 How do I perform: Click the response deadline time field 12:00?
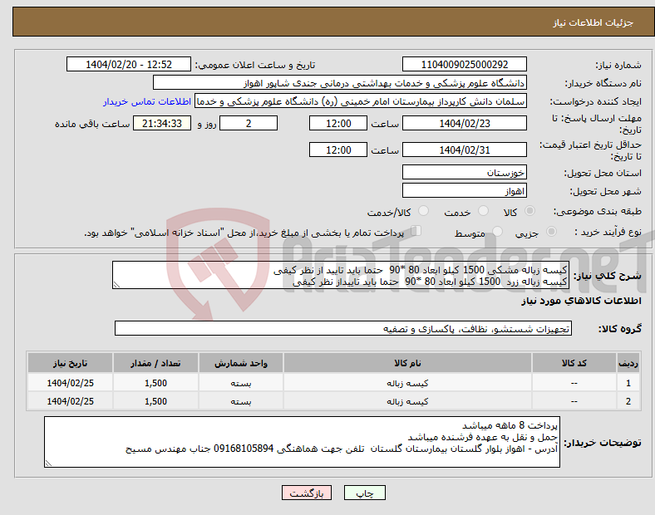(338, 124)
